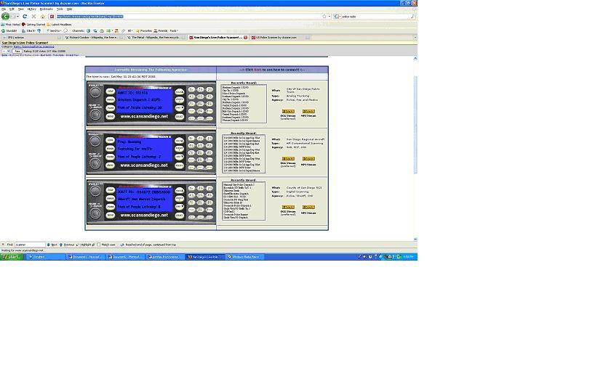This screenshot has width=611, height=381.
Task: Bookmark this page with the star icon
Action: coord(324,16)
